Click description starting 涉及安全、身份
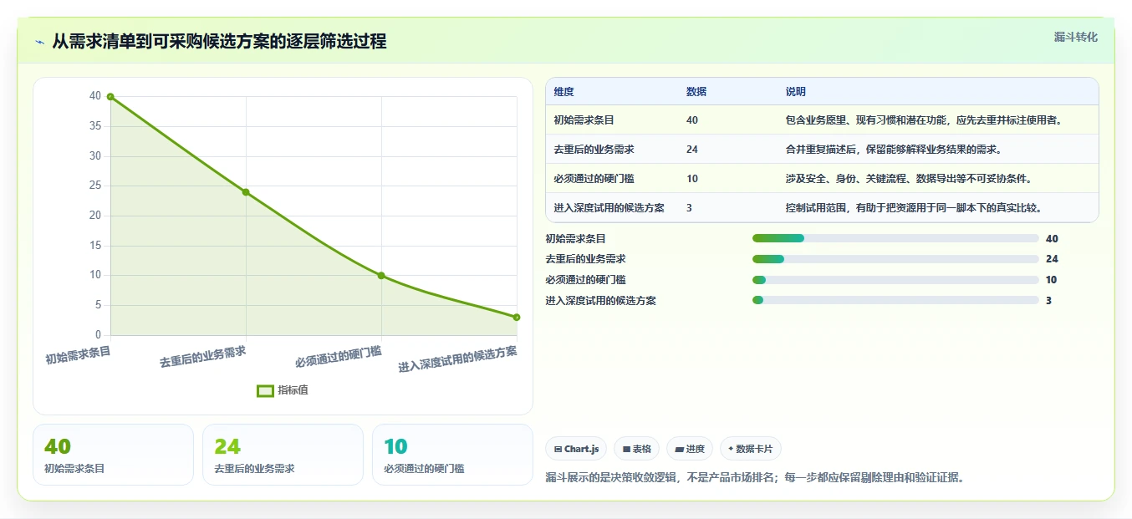Image resolution: width=1132 pixels, height=519 pixels. click(909, 179)
